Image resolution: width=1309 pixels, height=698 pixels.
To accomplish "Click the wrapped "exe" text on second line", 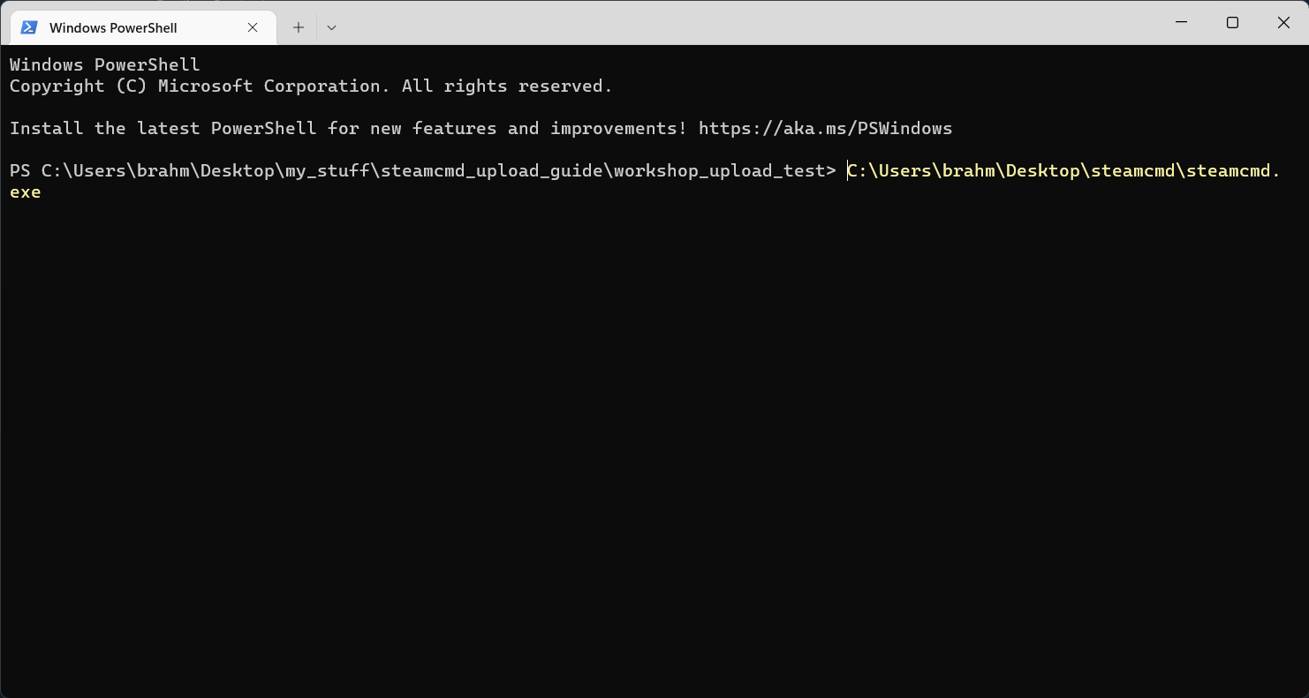I will 25,191.
